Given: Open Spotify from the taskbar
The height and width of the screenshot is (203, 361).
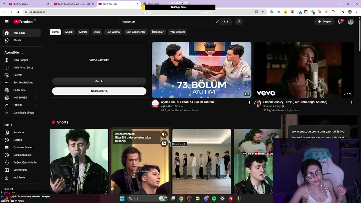Looking at the screenshot, I should click(214, 198).
